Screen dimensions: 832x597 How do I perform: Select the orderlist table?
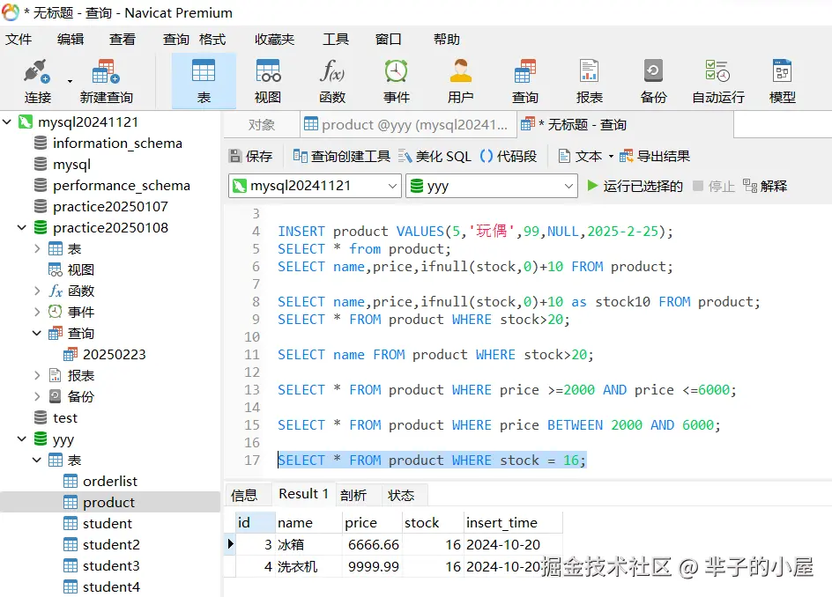109,482
